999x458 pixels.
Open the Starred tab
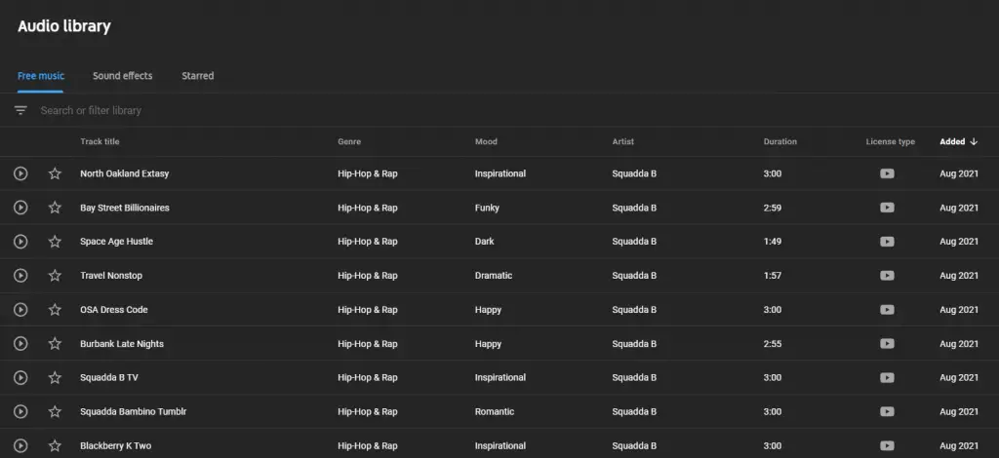pos(197,76)
